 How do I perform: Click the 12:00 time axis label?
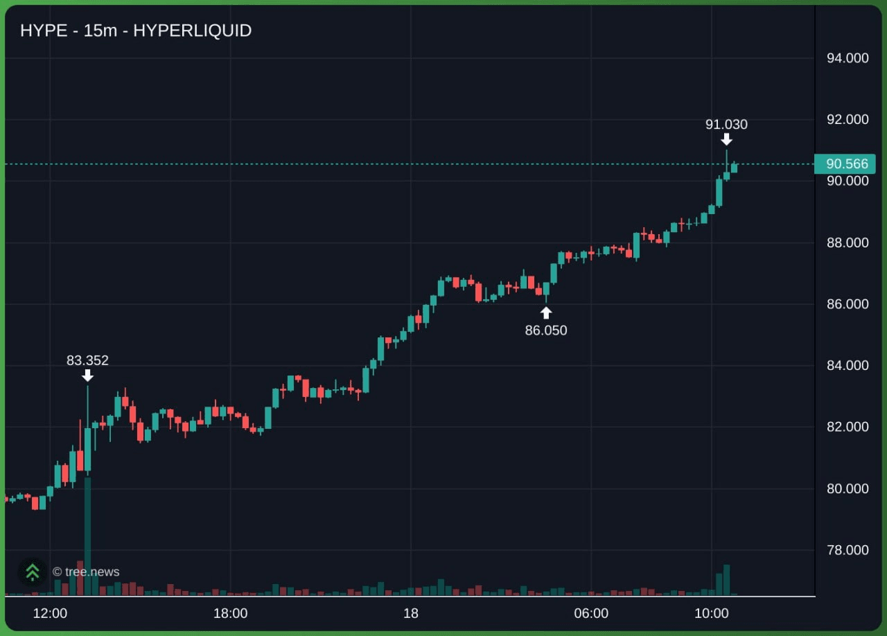point(50,613)
